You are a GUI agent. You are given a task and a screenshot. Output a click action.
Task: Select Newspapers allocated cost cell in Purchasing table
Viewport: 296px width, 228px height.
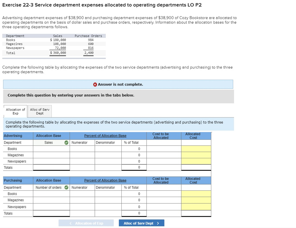tap(196, 207)
